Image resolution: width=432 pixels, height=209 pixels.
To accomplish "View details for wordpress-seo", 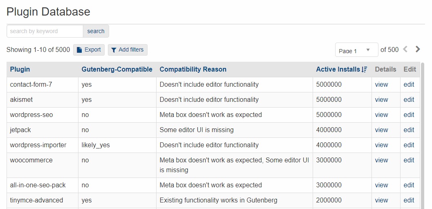I will click(x=381, y=115).
